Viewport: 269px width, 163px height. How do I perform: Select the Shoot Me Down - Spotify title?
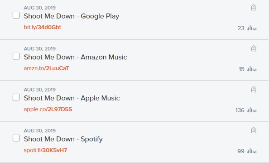63,139
